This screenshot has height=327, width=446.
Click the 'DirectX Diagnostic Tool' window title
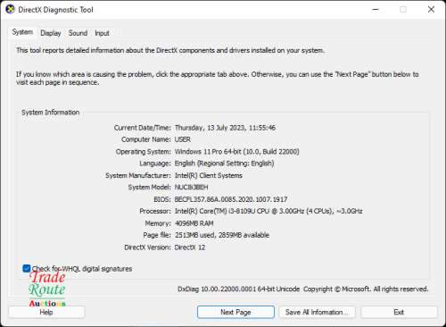(x=55, y=10)
